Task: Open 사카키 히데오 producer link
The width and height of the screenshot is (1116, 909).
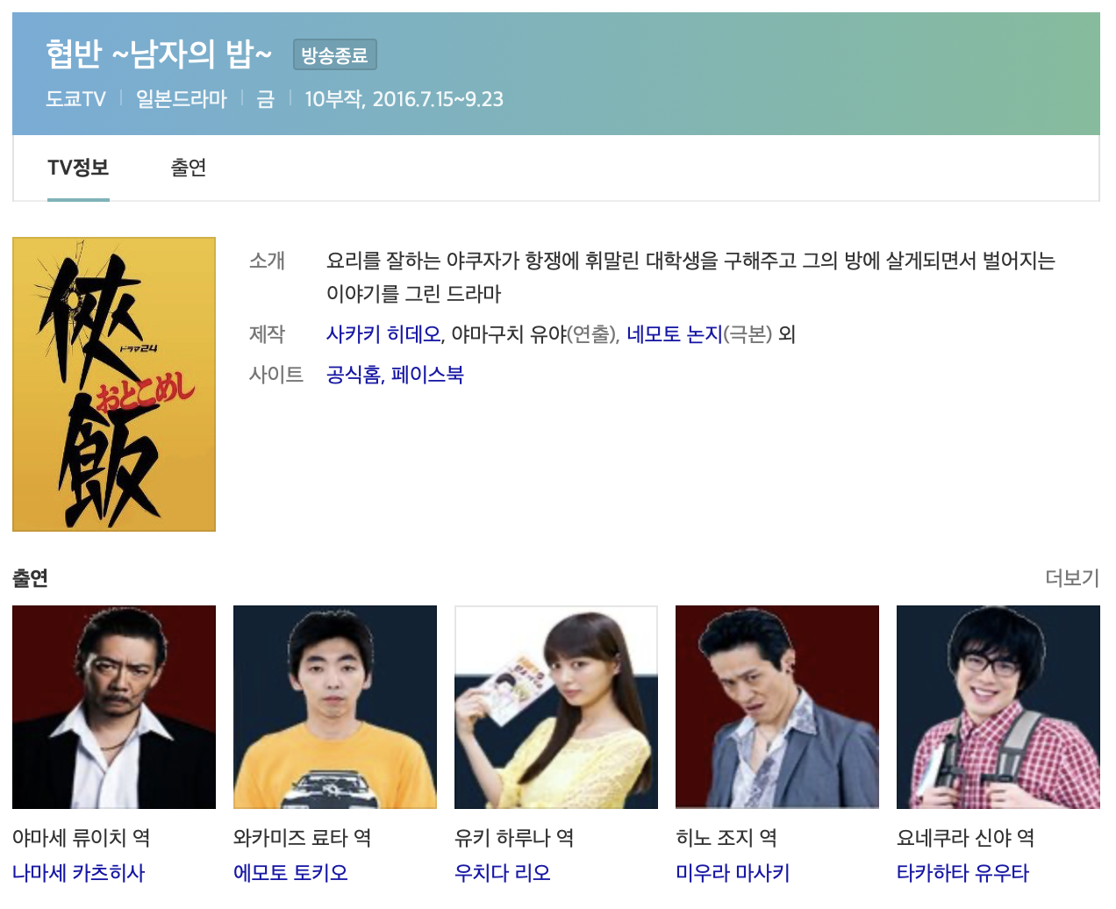Action: tap(383, 334)
